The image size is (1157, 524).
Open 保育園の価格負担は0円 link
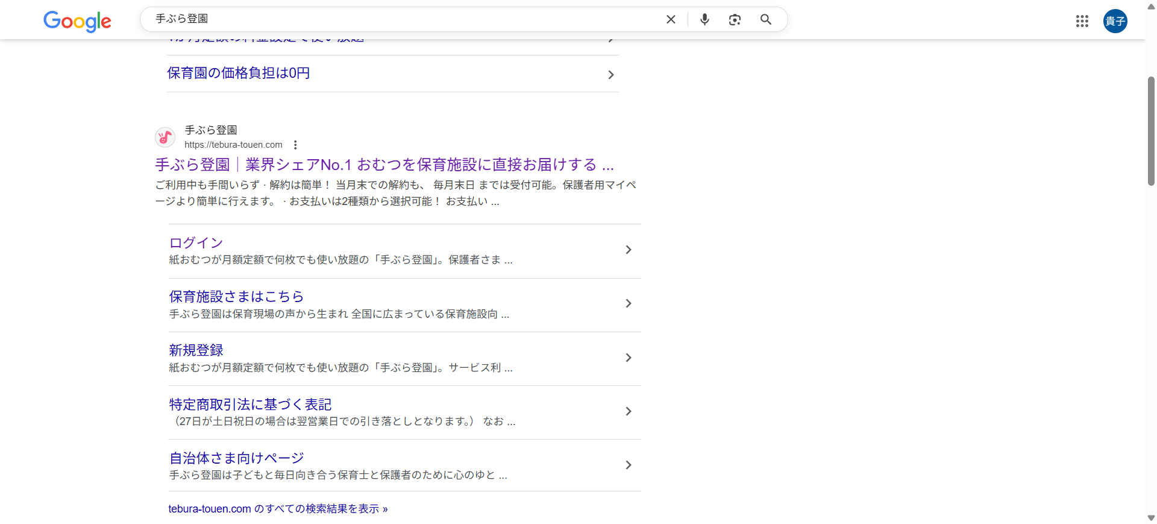pos(239,73)
